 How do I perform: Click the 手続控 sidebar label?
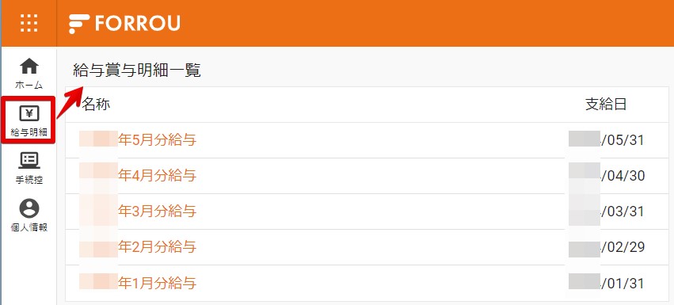tap(29, 180)
